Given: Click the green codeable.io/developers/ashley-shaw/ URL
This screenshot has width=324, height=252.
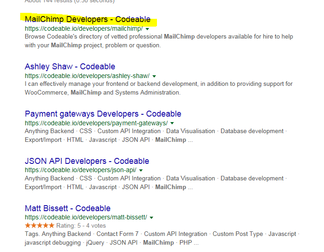Looking at the screenshot, I should (x=87, y=76).
